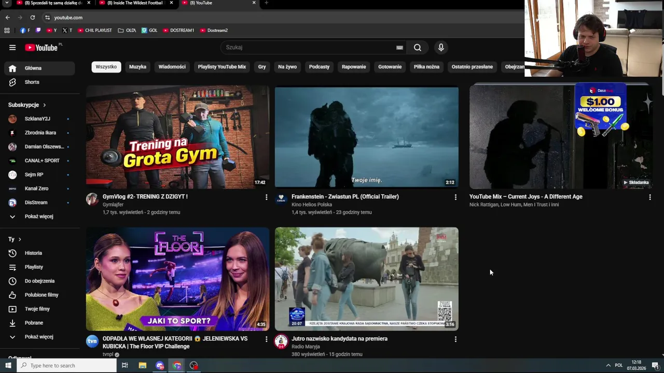Open Gymlajfer channel avatar

[x=92, y=199]
